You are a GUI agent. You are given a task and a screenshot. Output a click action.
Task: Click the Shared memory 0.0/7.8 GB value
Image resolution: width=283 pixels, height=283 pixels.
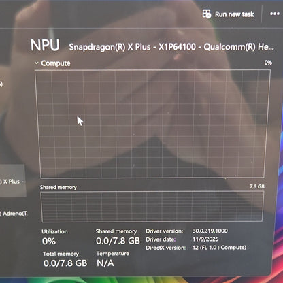pos(118,241)
